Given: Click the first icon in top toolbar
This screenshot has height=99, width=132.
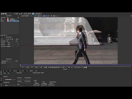Looking at the screenshot, I should tap(2, 14).
